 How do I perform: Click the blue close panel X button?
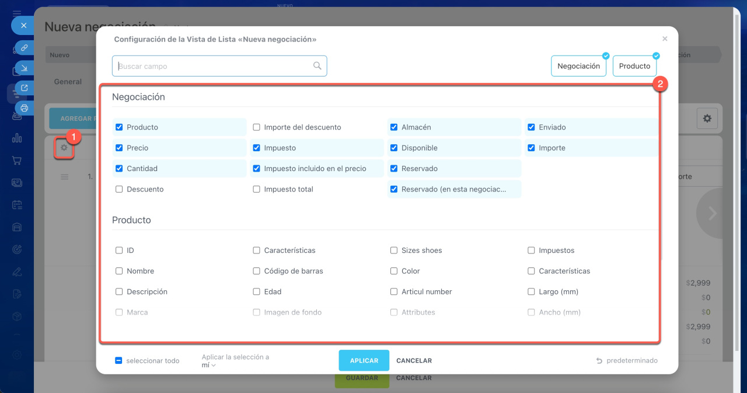(x=23, y=26)
